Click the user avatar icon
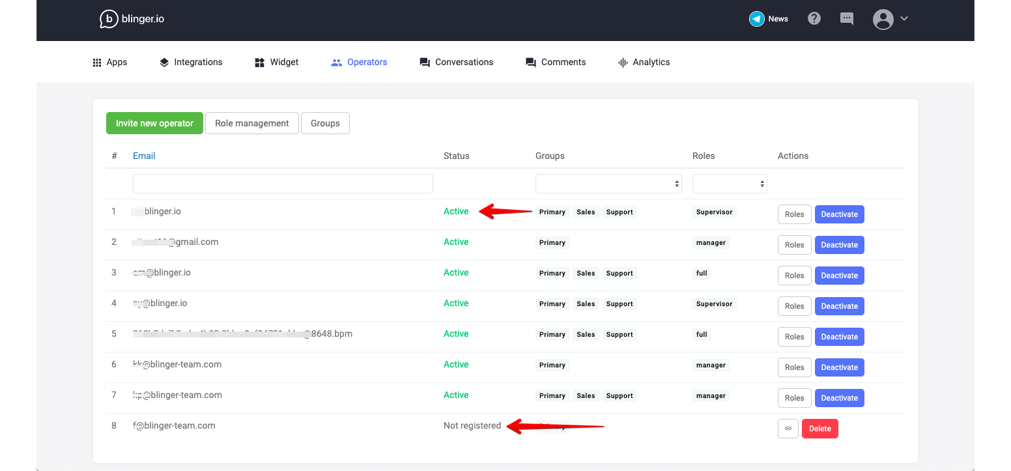The image size is (1011, 471). pyautogui.click(x=883, y=19)
